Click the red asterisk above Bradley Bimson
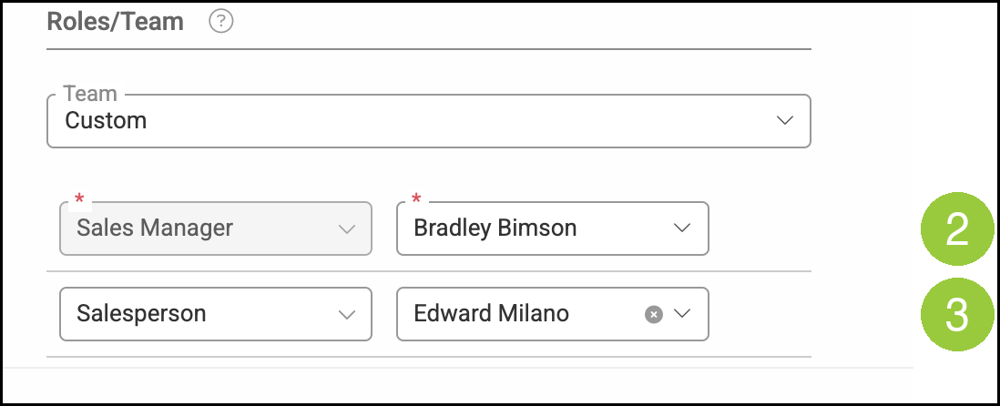The image size is (1000, 406). click(x=416, y=200)
